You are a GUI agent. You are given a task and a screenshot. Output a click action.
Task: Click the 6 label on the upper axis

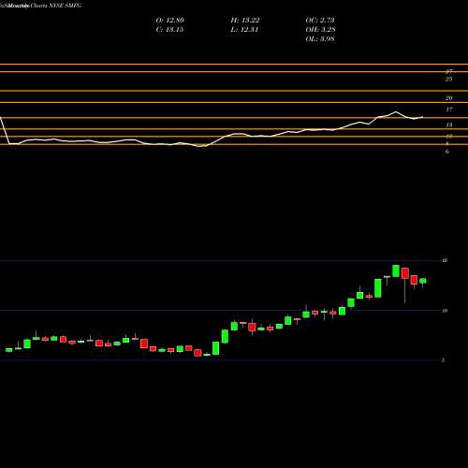pos(447,152)
